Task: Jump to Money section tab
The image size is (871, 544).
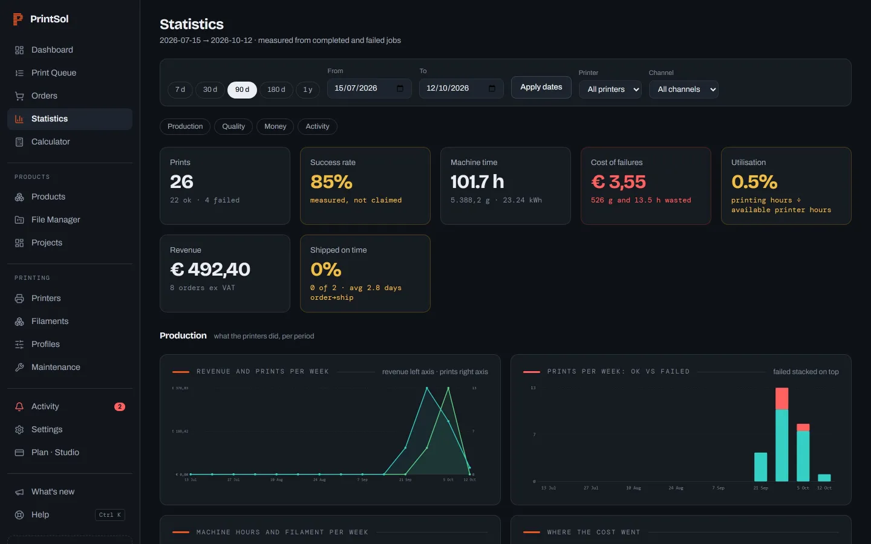Action: [x=275, y=126]
